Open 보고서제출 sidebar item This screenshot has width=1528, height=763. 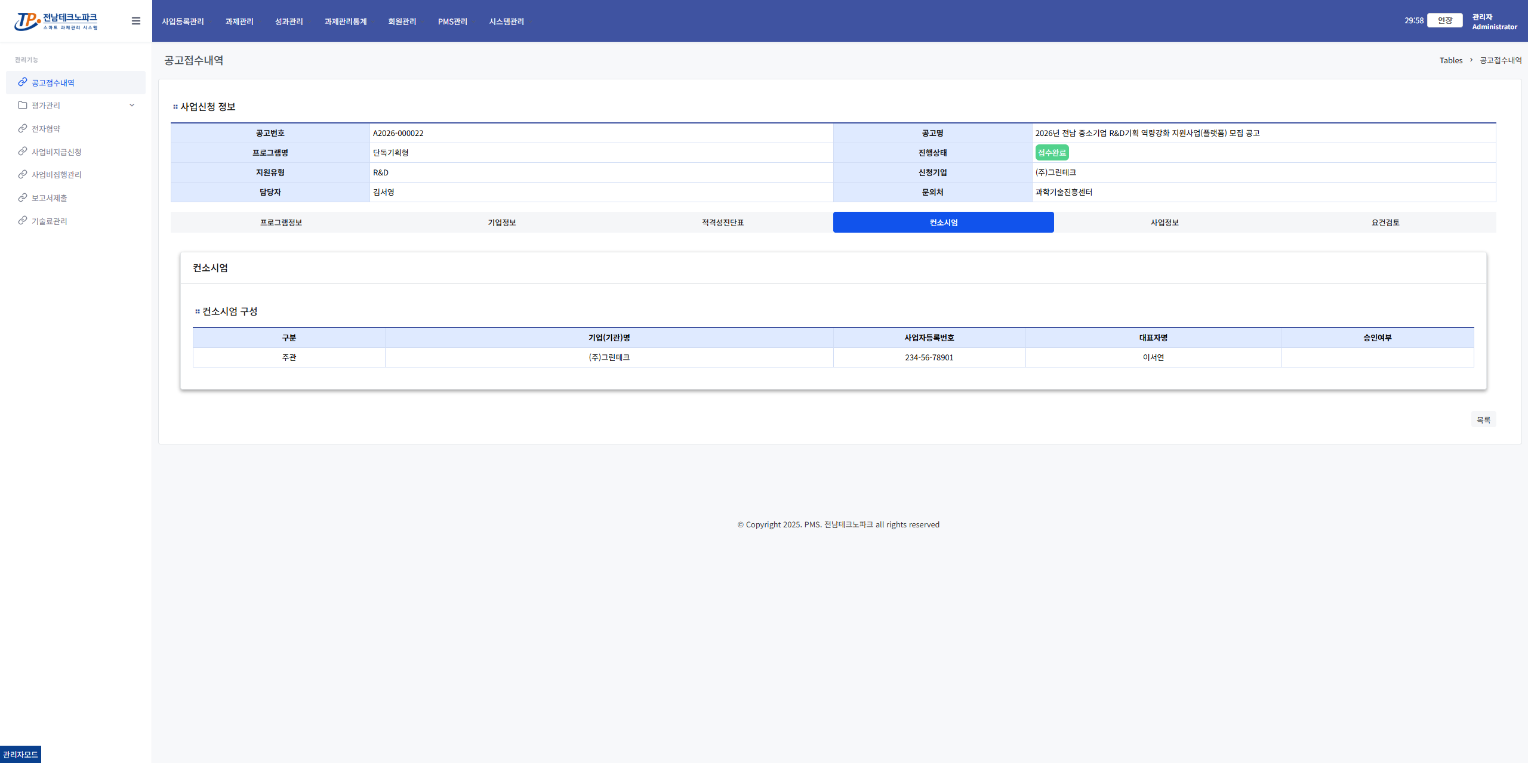click(x=76, y=197)
